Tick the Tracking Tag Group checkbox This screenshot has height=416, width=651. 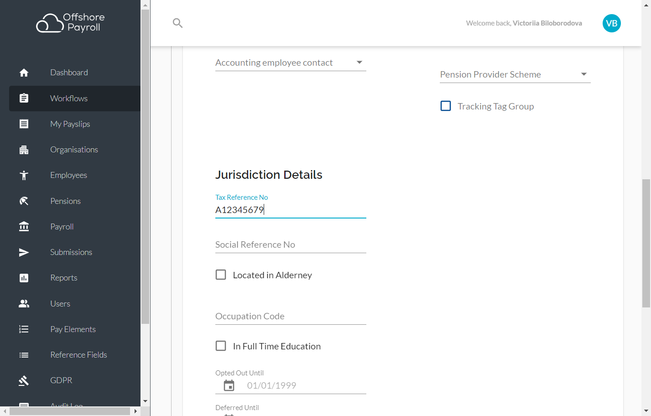tap(446, 106)
